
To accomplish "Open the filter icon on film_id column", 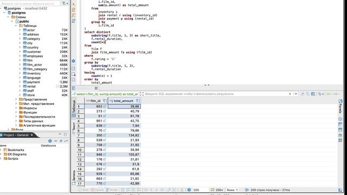I will [105, 101].
